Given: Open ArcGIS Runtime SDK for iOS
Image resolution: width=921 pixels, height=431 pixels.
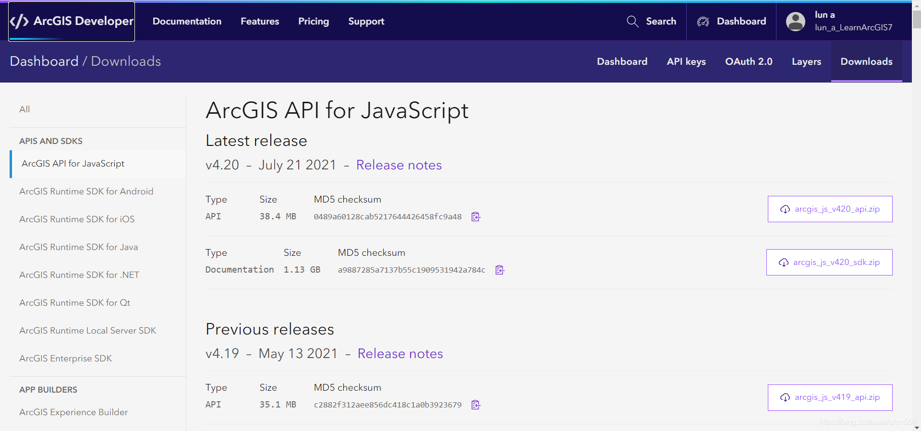Looking at the screenshot, I should (77, 219).
